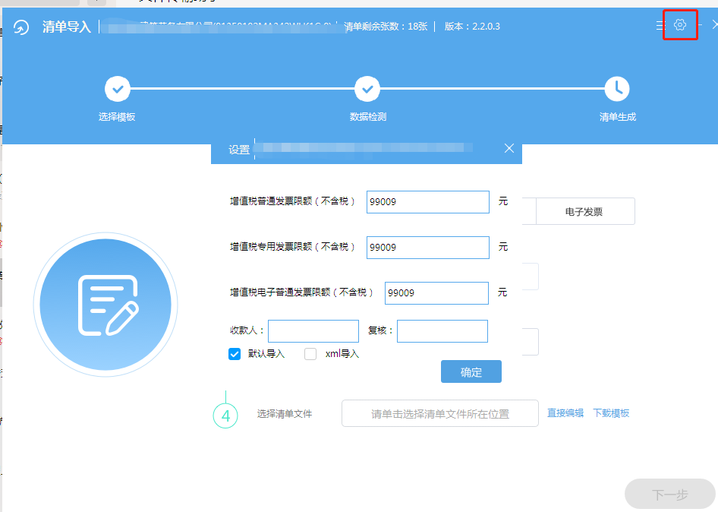Click the 下一步 button
This screenshot has height=512, width=718.
[669, 495]
